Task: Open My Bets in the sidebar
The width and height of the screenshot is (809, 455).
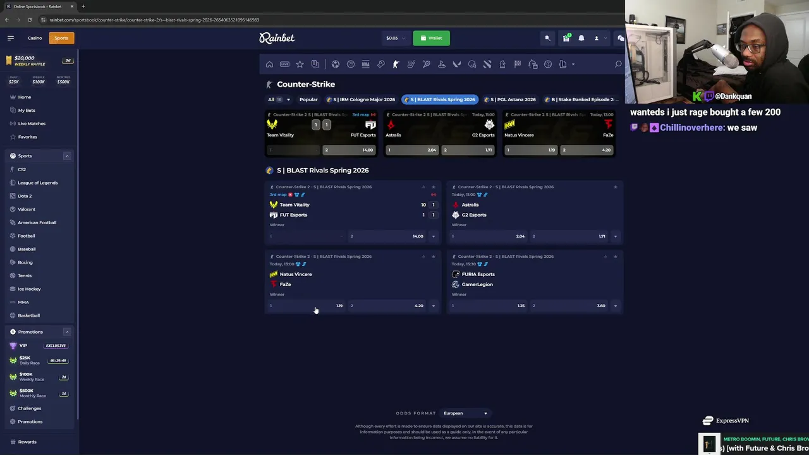Action: [27, 110]
